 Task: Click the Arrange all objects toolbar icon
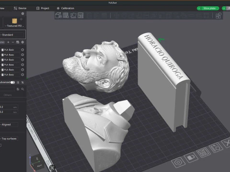click(80, 15)
